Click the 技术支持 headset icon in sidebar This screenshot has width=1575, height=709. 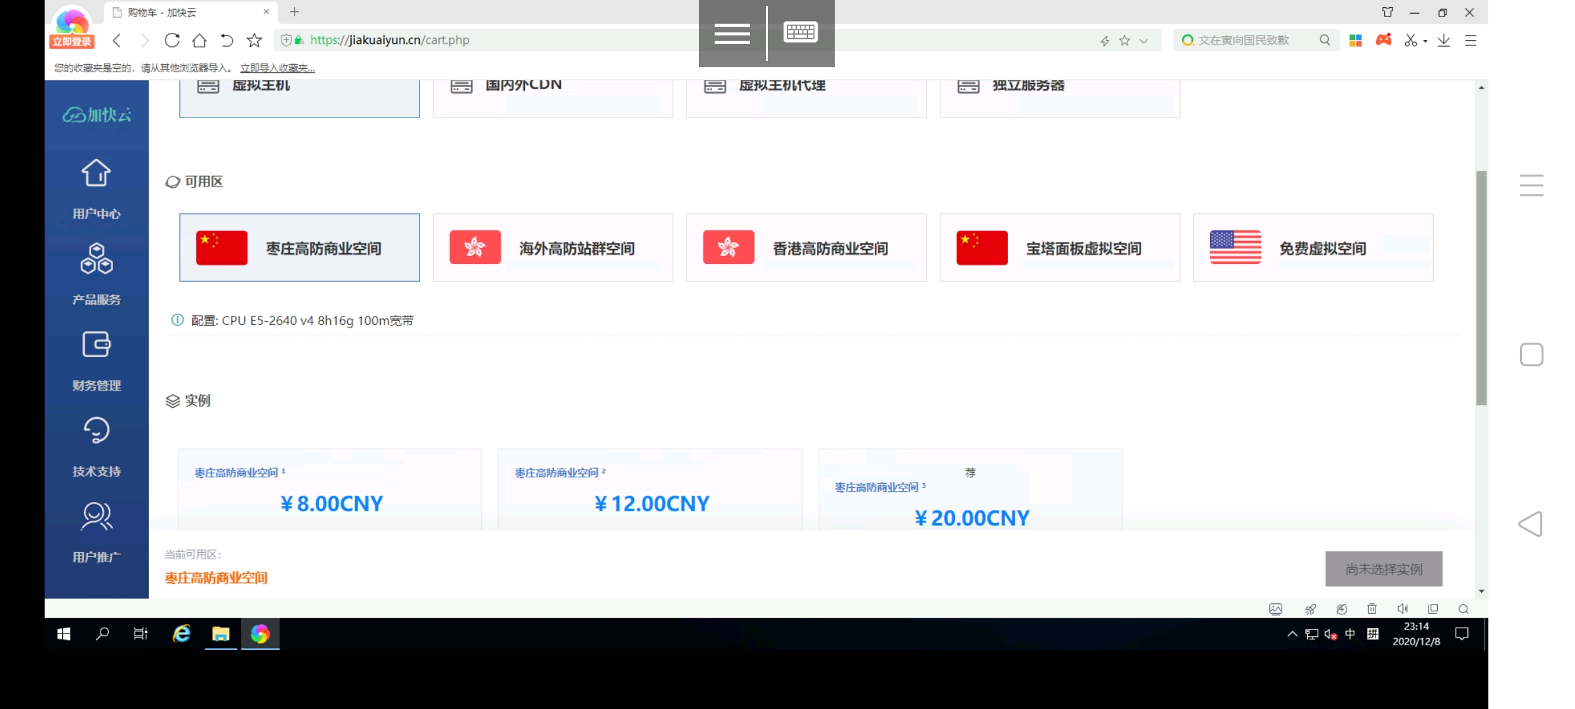[96, 429]
